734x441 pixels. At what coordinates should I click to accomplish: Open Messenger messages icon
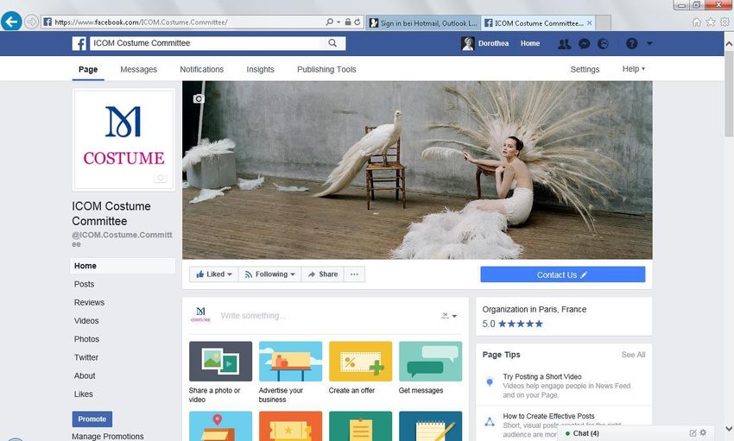pos(585,44)
